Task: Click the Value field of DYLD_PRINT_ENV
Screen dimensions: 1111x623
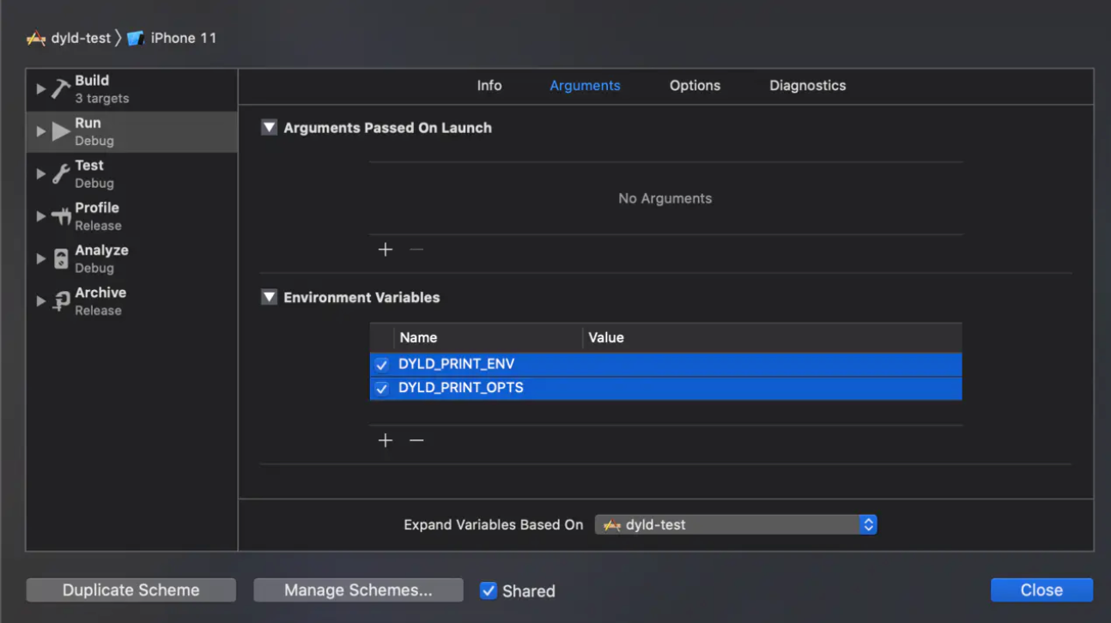Action: (771, 365)
